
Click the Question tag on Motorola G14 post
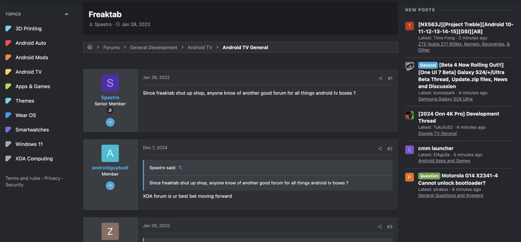(429, 176)
